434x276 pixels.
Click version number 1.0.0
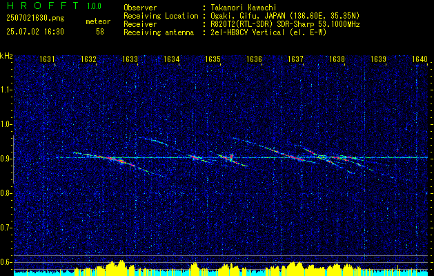click(94, 6)
